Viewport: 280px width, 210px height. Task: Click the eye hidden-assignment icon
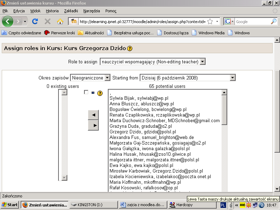coord(93,93)
